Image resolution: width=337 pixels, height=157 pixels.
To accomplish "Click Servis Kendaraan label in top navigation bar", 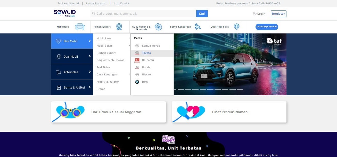I will click(180, 27).
